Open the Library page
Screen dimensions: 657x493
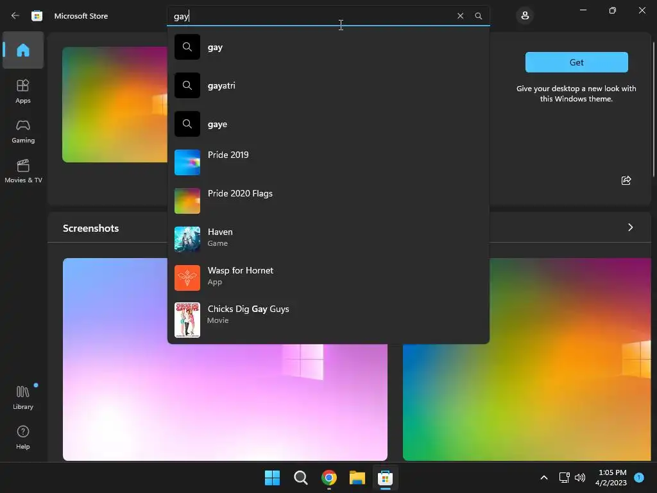23,397
